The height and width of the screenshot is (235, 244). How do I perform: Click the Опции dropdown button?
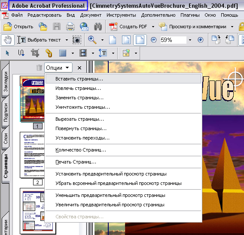[x=58, y=68]
